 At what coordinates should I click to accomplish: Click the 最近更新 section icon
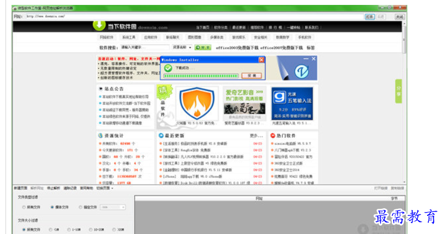[x=161, y=135]
